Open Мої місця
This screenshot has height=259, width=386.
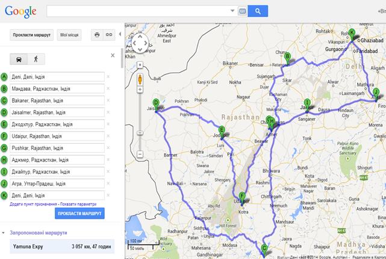click(x=69, y=35)
